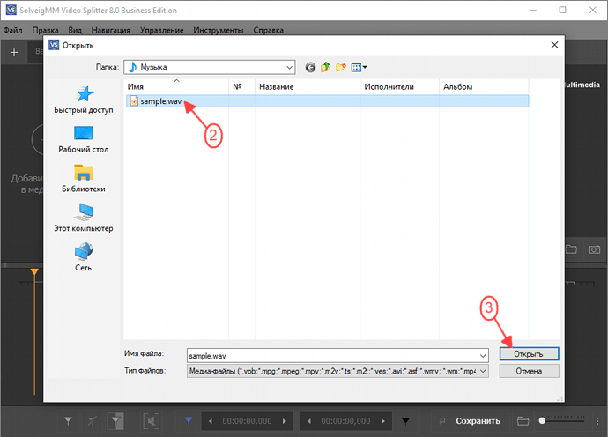Click the second 00:00:00,000 timecode field

tap(346, 421)
